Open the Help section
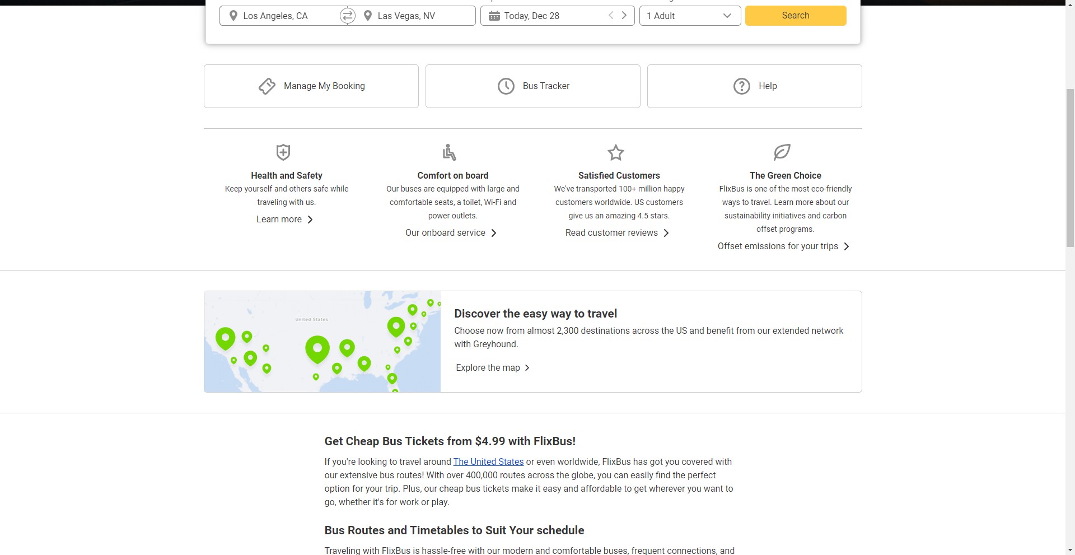Image resolution: width=1075 pixels, height=555 pixels. 754,86
